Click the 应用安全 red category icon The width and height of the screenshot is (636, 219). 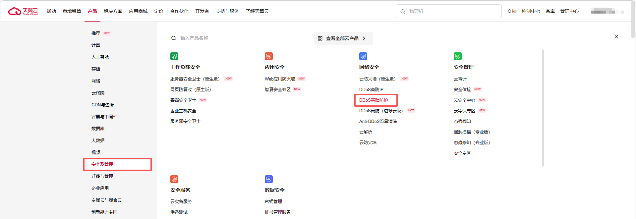click(x=269, y=56)
